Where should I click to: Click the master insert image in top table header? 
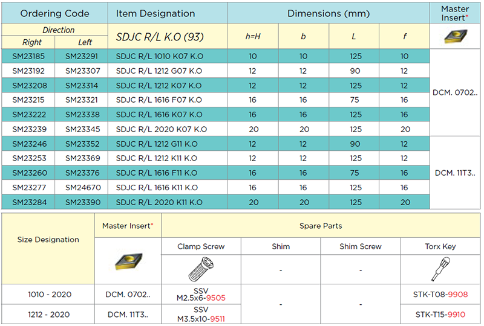coord(456,37)
